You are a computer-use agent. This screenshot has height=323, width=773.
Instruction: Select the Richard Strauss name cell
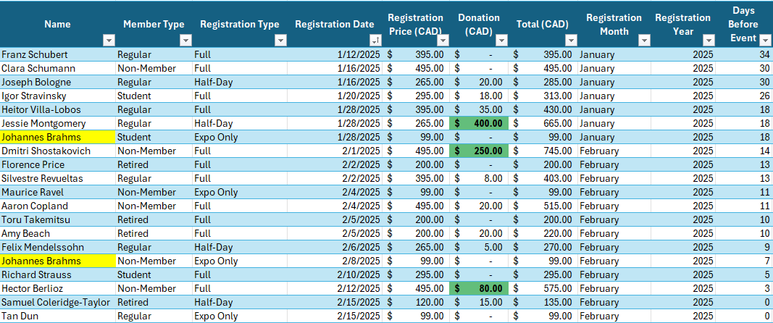click(x=58, y=274)
